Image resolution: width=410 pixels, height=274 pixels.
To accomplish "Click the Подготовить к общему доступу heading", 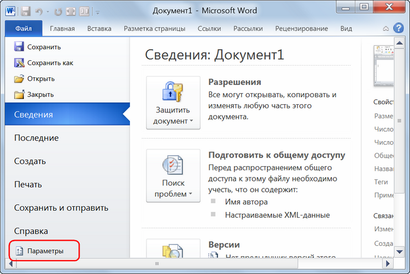I will click(276, 155).
